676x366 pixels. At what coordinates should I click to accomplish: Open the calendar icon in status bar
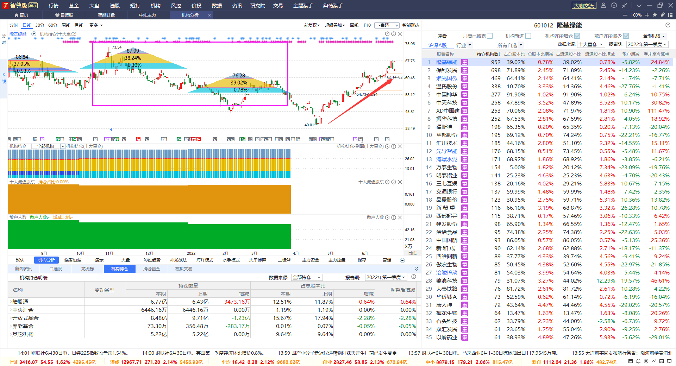(631, 361)
